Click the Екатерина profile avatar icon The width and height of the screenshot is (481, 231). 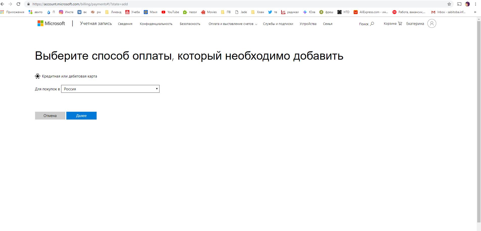coord(432,23)
